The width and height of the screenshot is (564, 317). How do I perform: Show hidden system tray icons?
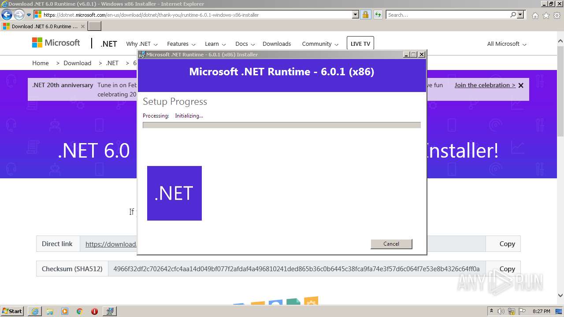[x=492, y=311]
